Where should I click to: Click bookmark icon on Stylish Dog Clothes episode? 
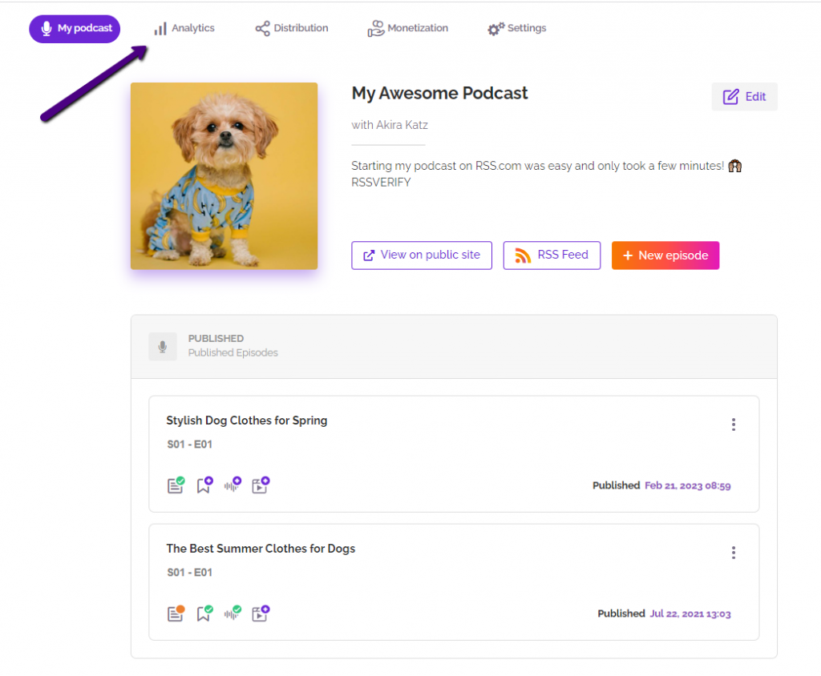point(204,485)
